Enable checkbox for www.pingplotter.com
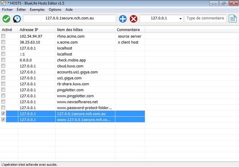Screen dimensions: 239x167 coord(3,96)
